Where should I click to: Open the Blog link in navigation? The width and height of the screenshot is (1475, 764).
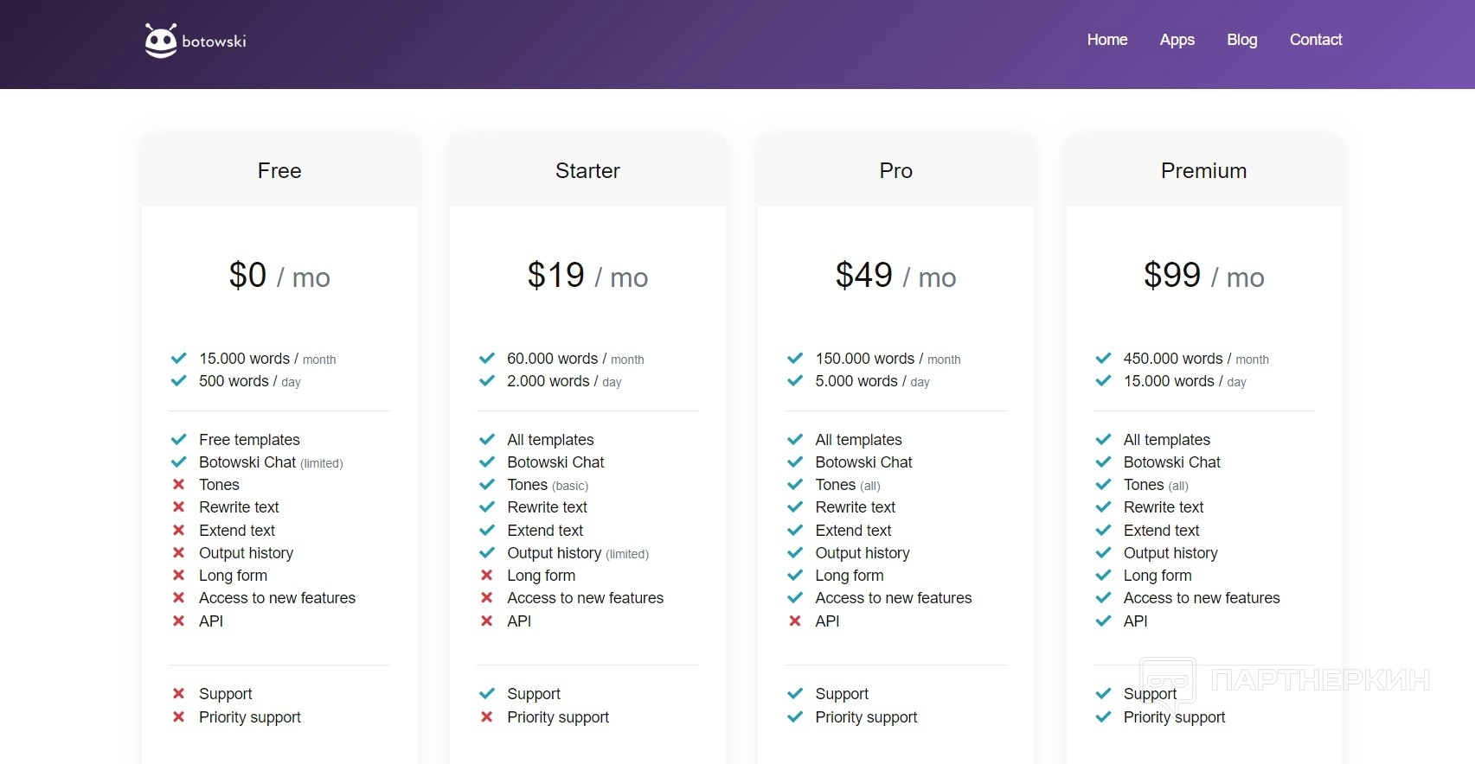tap(1241, 40)
